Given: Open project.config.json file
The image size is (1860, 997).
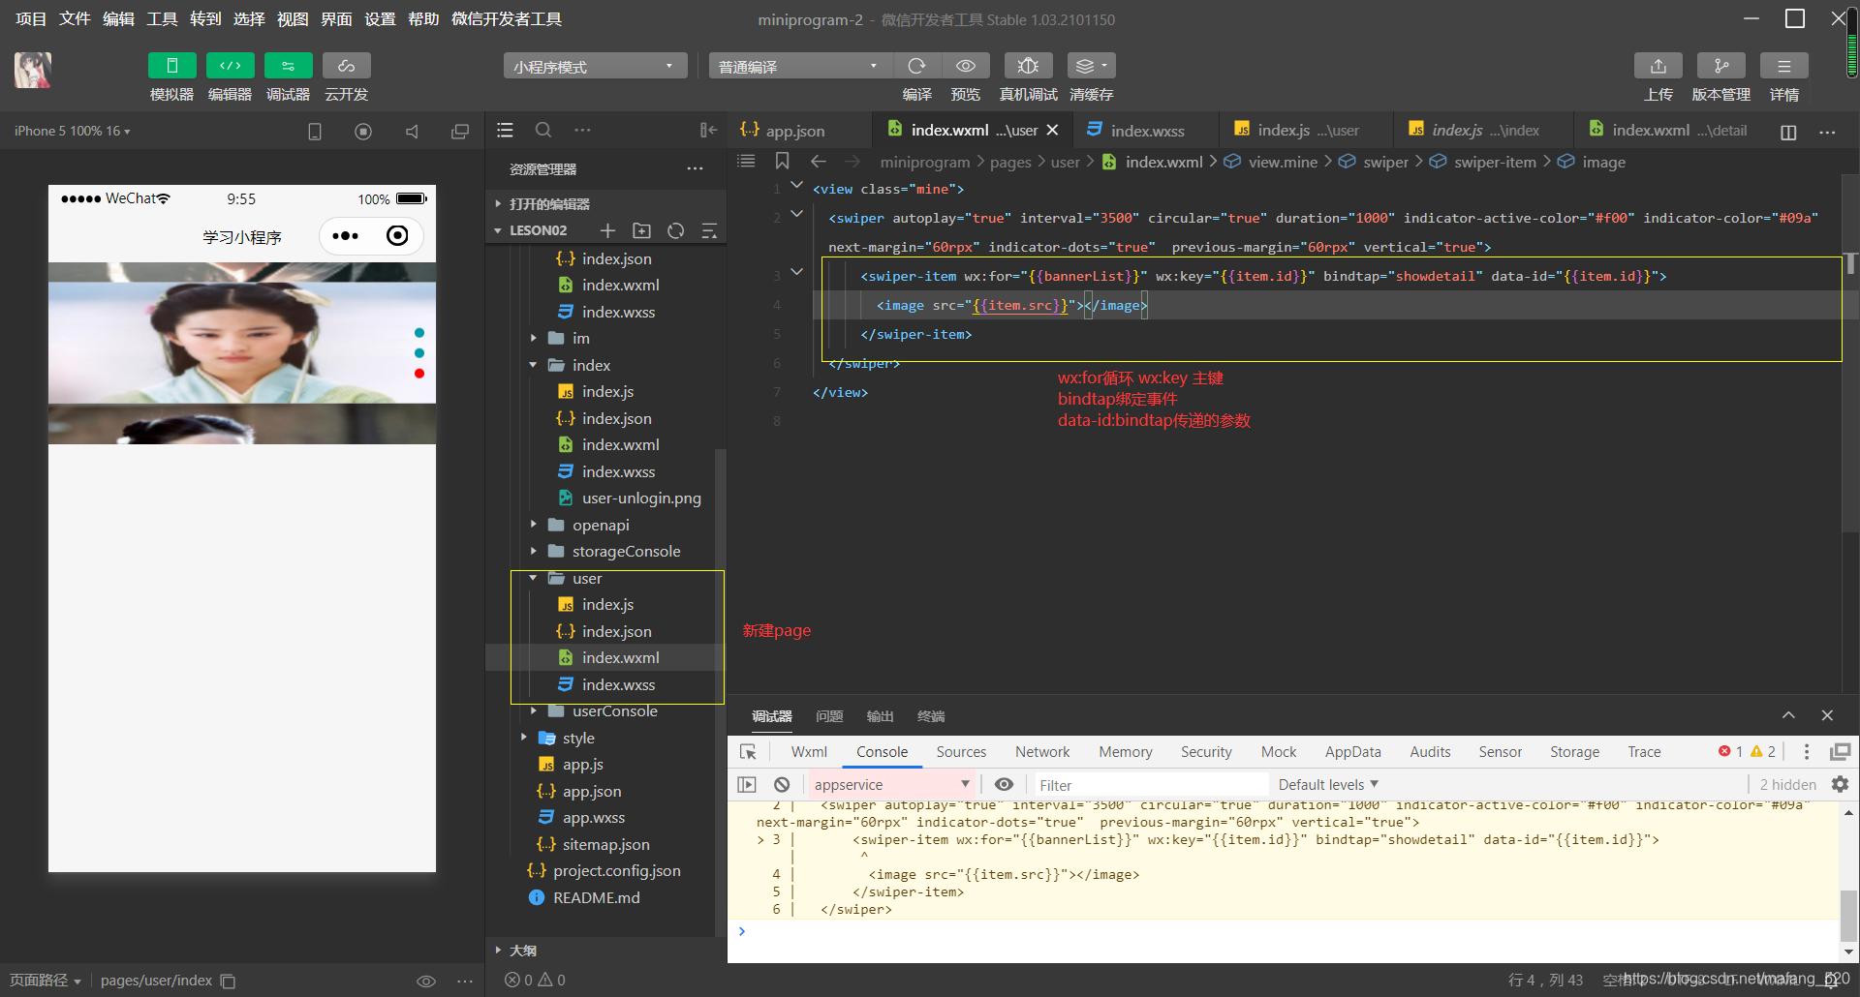Looking at the screenshot, I should 616,870.
